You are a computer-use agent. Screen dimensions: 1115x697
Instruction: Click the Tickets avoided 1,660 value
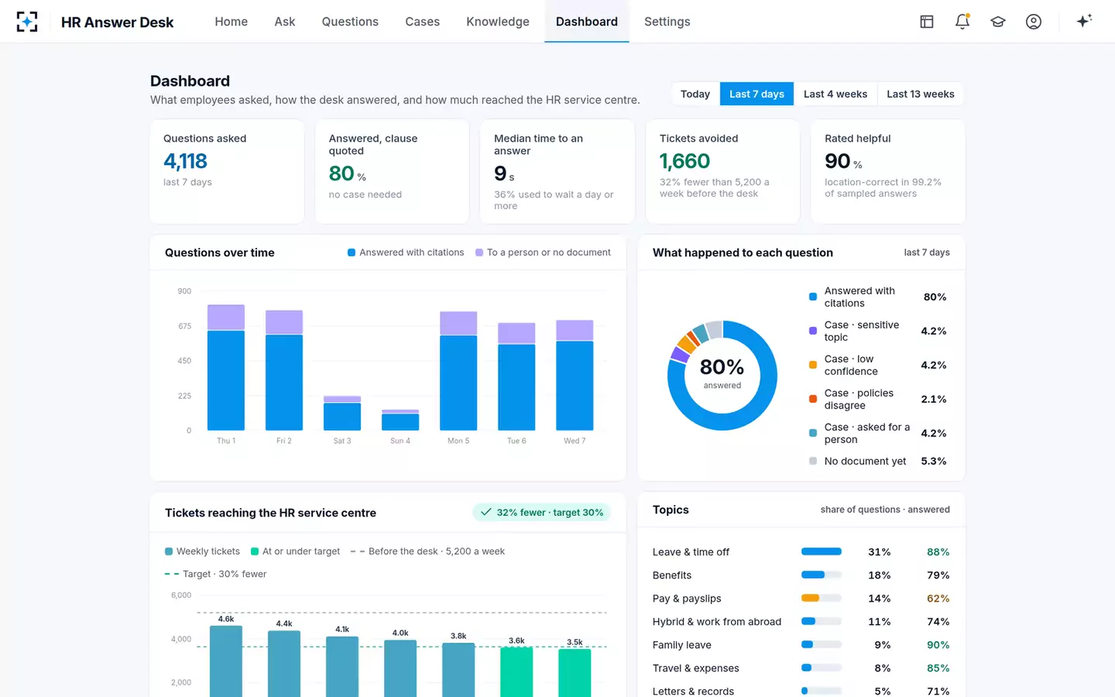click(x=684, y=161)
